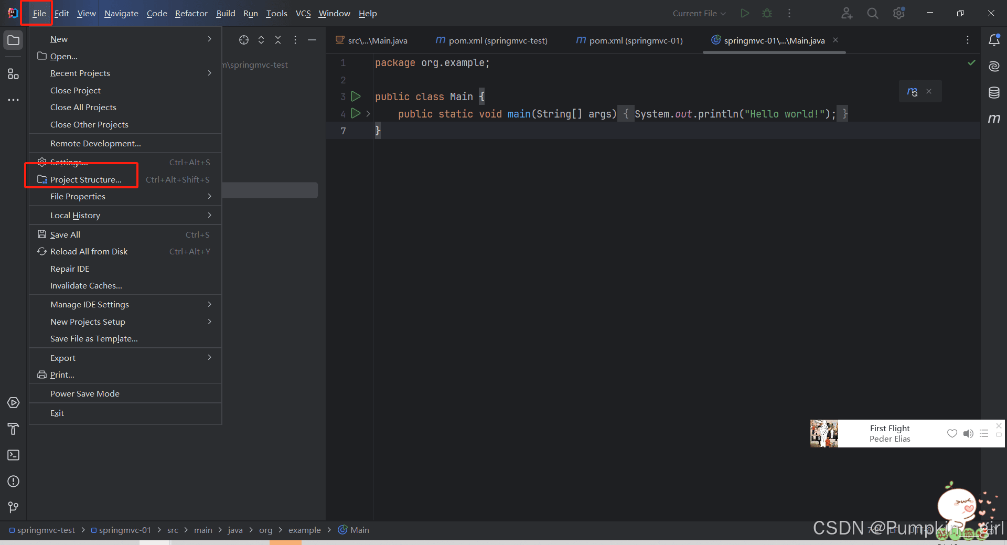Image resolution: width=1007 pixels, height=545 pixels.
Task: Click Invalidate Caches menu entry
Action: [86, 285]
